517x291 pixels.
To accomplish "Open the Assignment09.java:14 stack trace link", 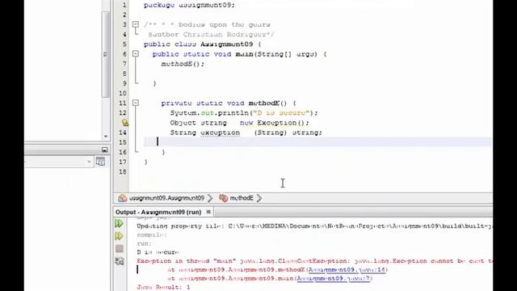I will [347, 269].
